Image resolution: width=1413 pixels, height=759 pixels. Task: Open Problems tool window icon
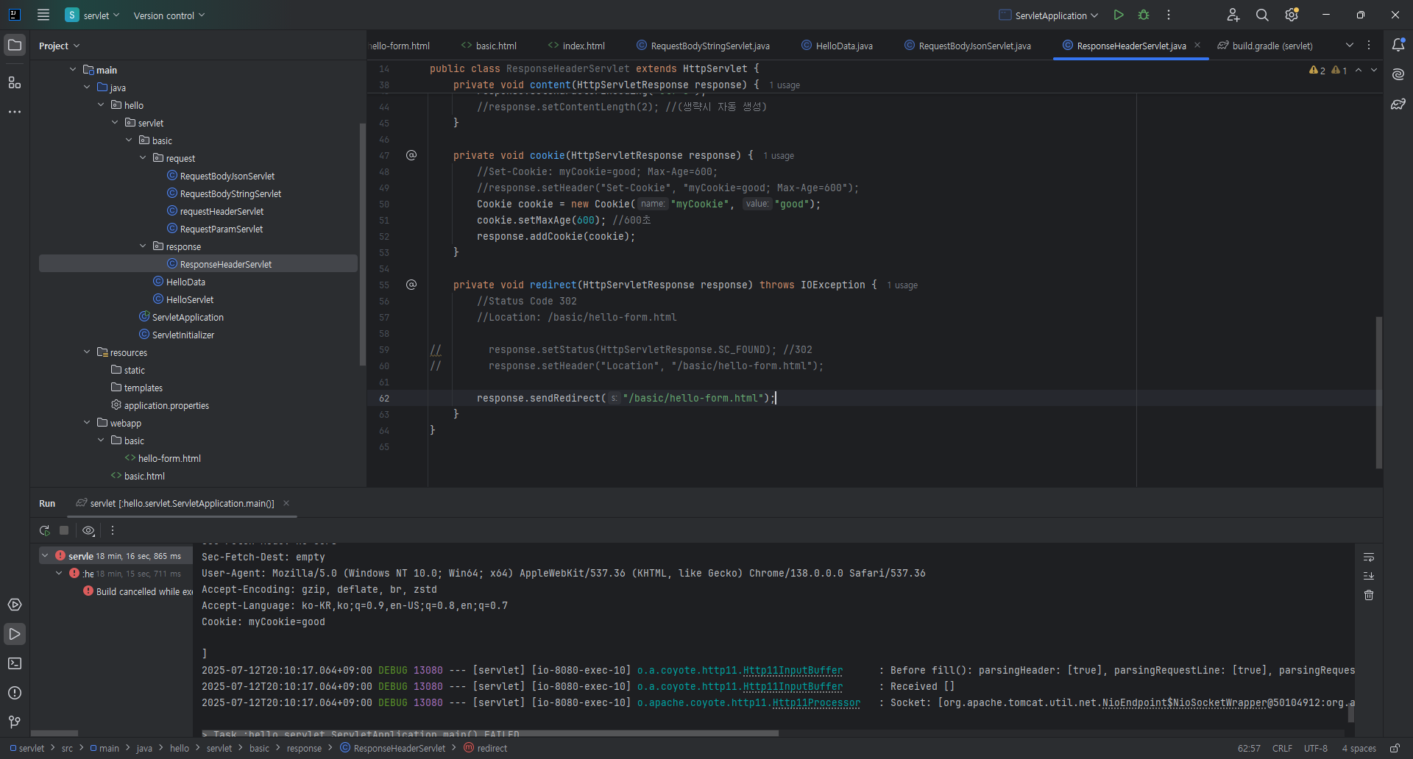(15, 693)
